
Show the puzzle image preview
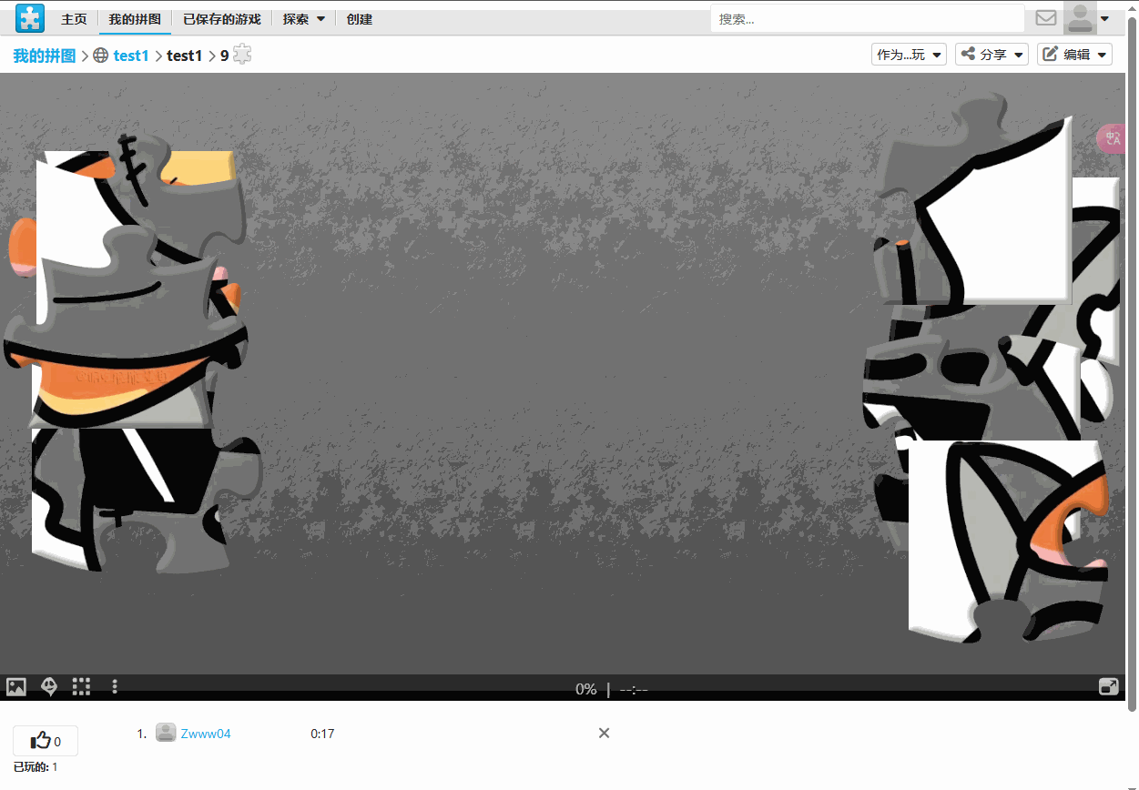pyautogui.click(x=16, y=687)
